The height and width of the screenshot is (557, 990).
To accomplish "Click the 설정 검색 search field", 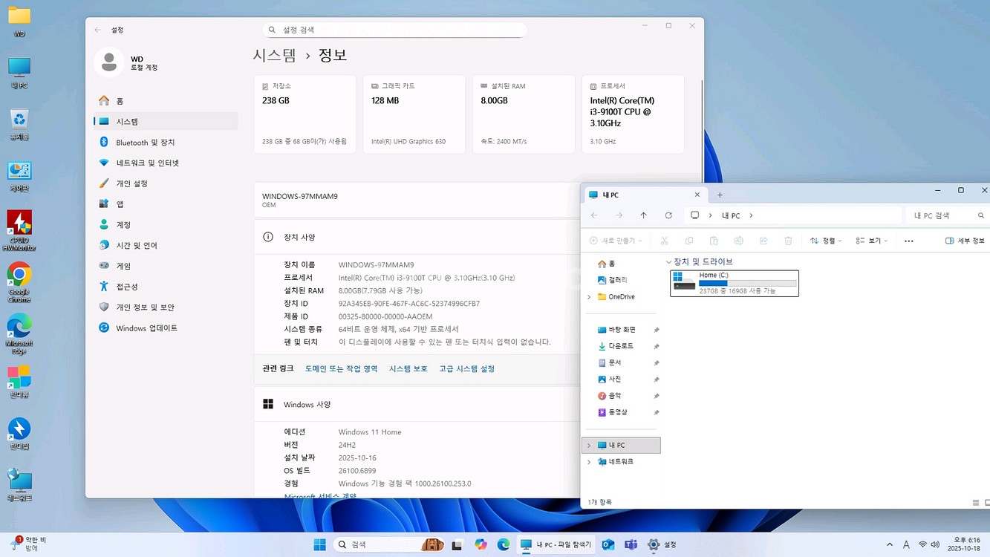I will pyautogui.click(x=394, y=30).
